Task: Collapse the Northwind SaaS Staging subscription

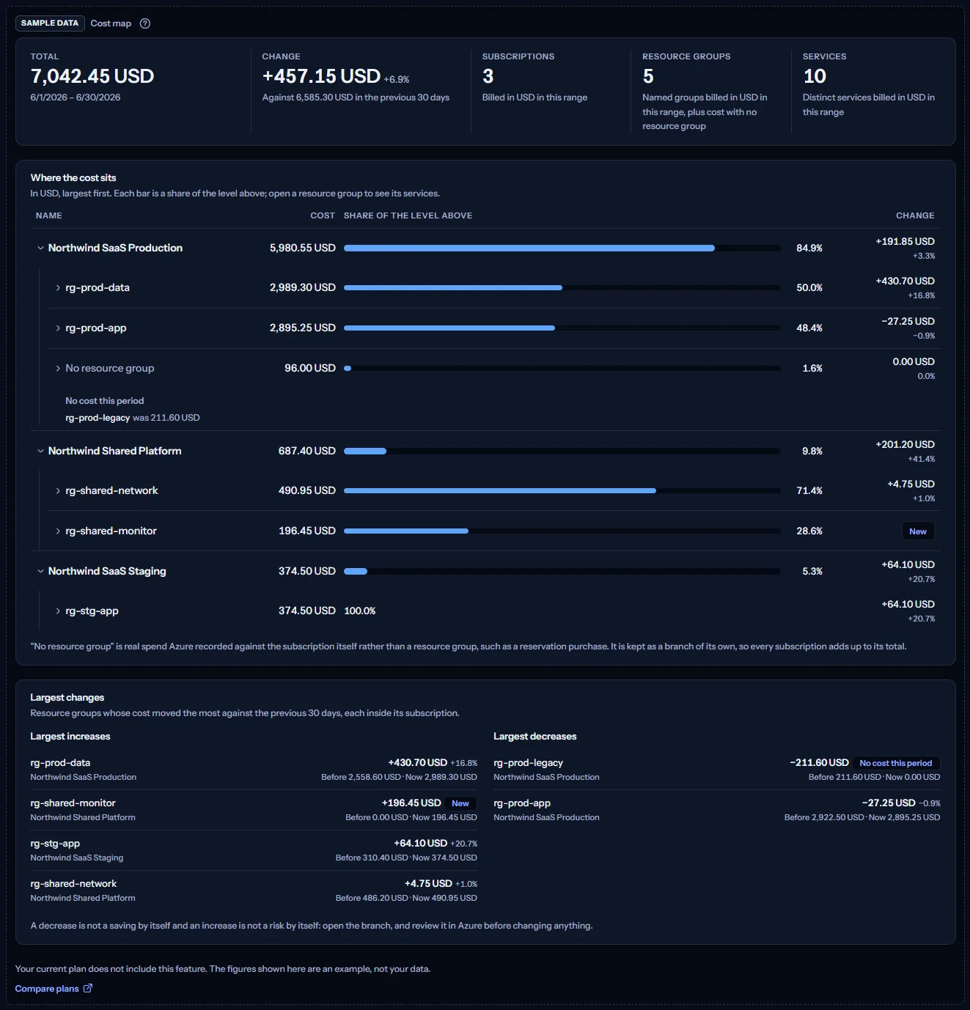Action: pos(40,572)
